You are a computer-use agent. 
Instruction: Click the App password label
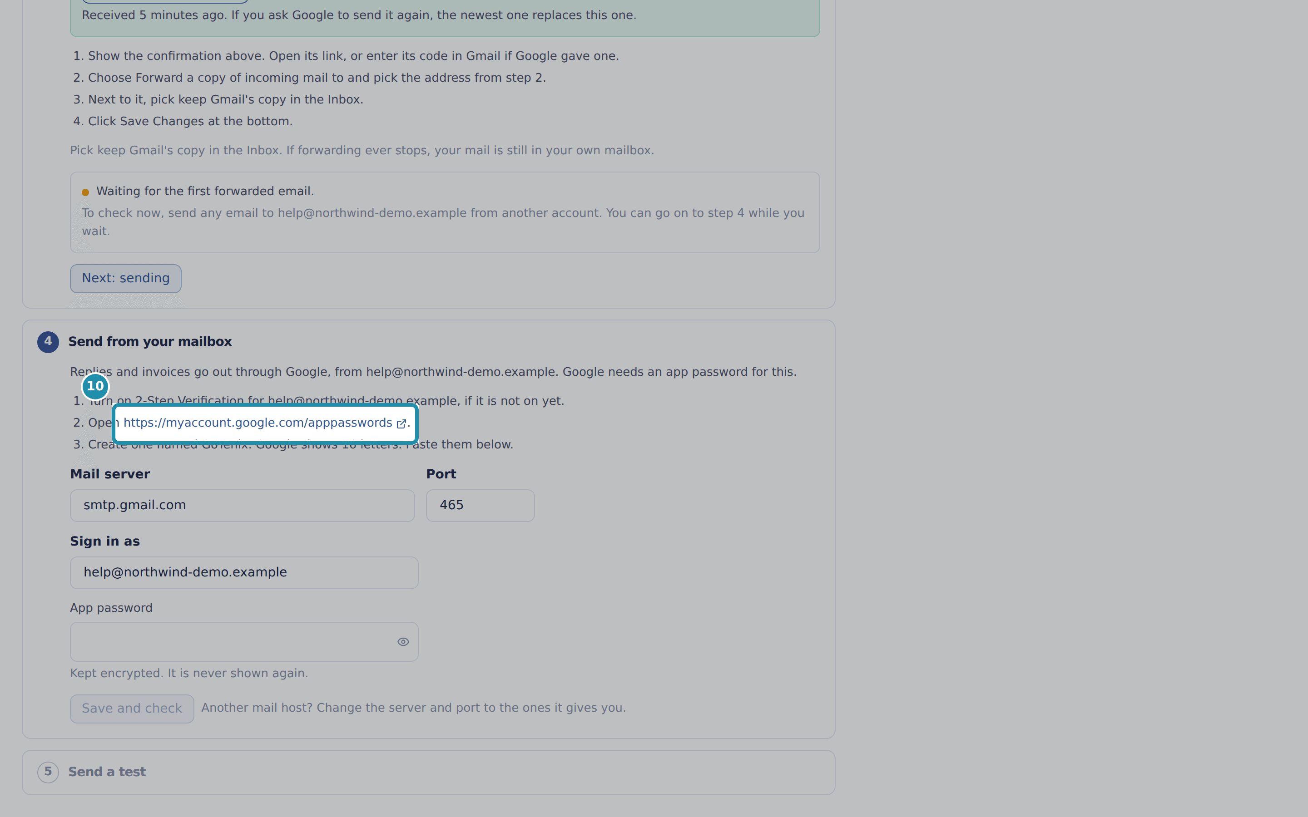111,608
